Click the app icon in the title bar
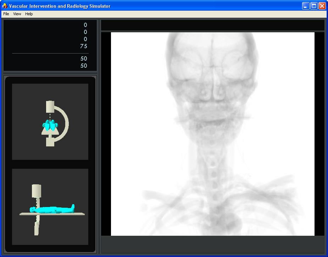This screenshot has width=328, height=257. point(4,6)
